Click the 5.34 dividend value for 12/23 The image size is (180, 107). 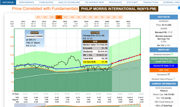pyautogui.click(x=141, y=102)
